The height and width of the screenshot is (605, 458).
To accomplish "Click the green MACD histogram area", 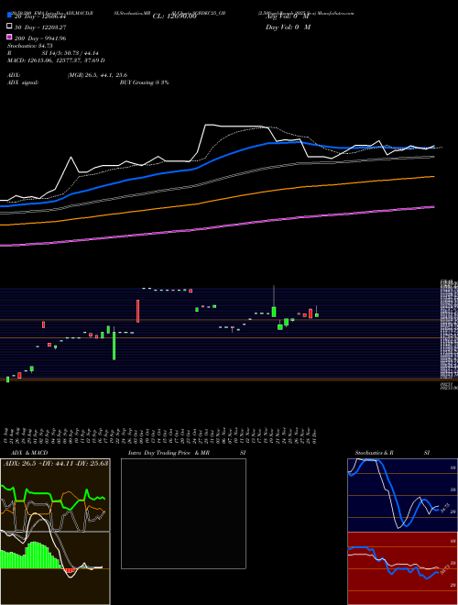I will click(x=30, y=555).
